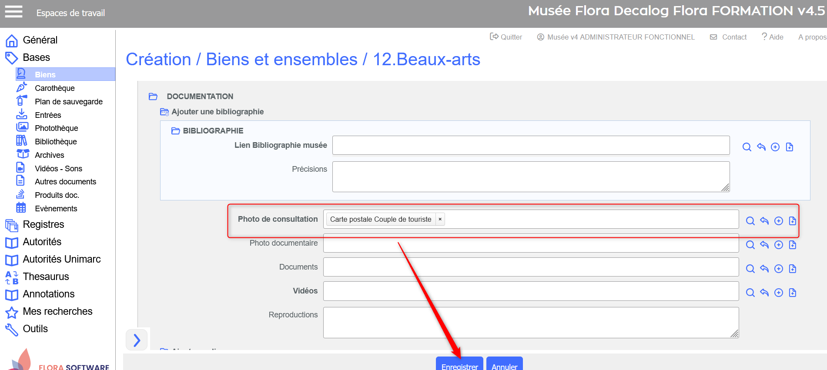Viewport: 827px width, 370px height.
Task: Click the add icon for Lien Bibliographie musée
Action: coord(775,147)
